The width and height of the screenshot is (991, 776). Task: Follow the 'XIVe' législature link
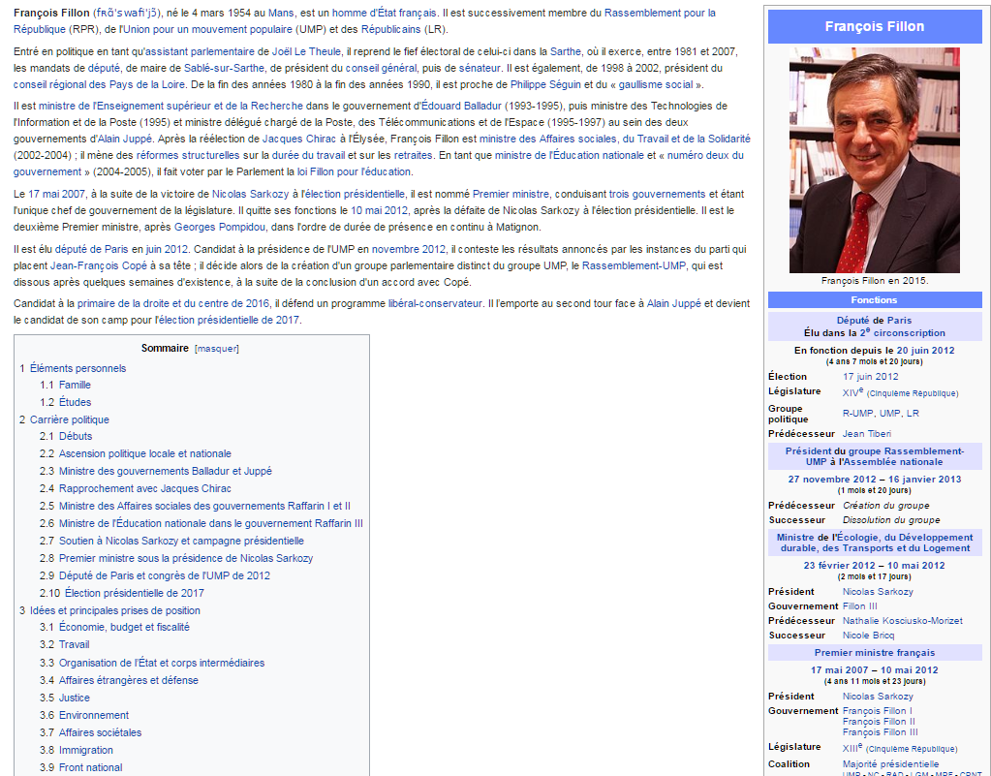point(852,392)
